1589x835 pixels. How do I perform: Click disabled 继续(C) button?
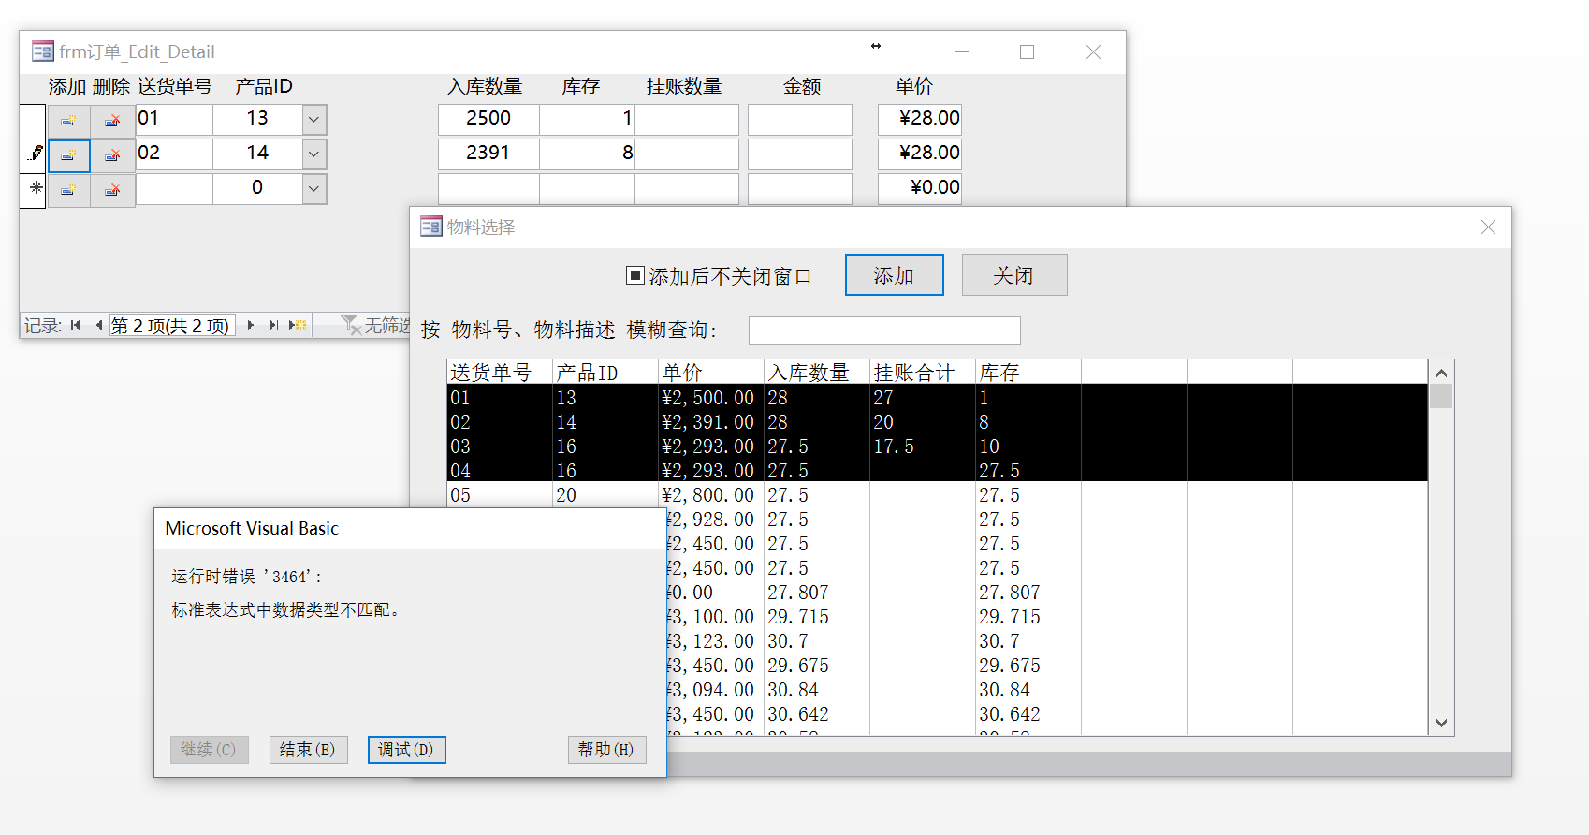click(x=209, y=750)
